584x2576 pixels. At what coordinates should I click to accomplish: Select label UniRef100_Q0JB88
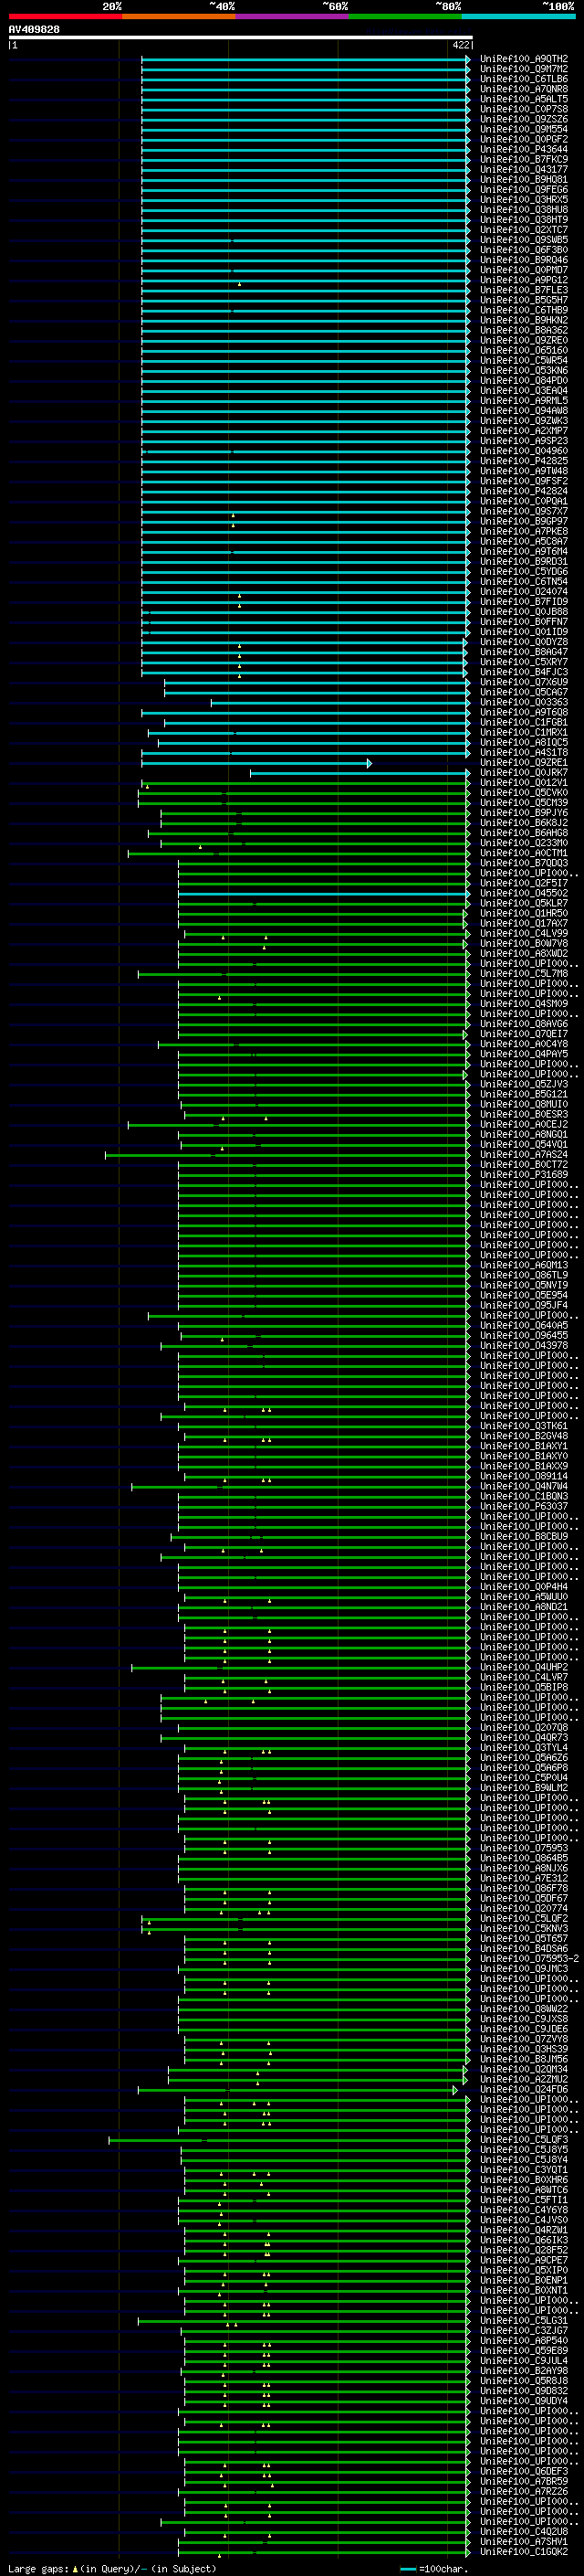524,612
